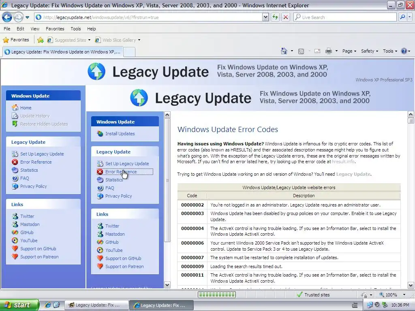415x311 pixels.
Task: Click the outer sidebar Error Reference red X icon
Action: 15,162
